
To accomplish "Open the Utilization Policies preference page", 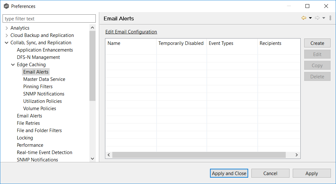I will point(42,101).
